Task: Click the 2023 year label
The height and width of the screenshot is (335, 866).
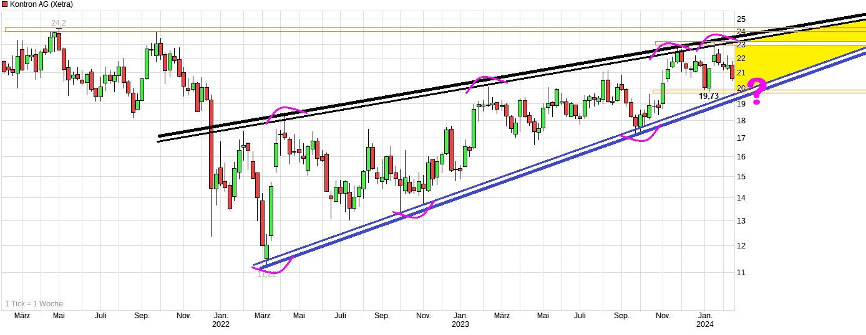Action: click(460, 324)
